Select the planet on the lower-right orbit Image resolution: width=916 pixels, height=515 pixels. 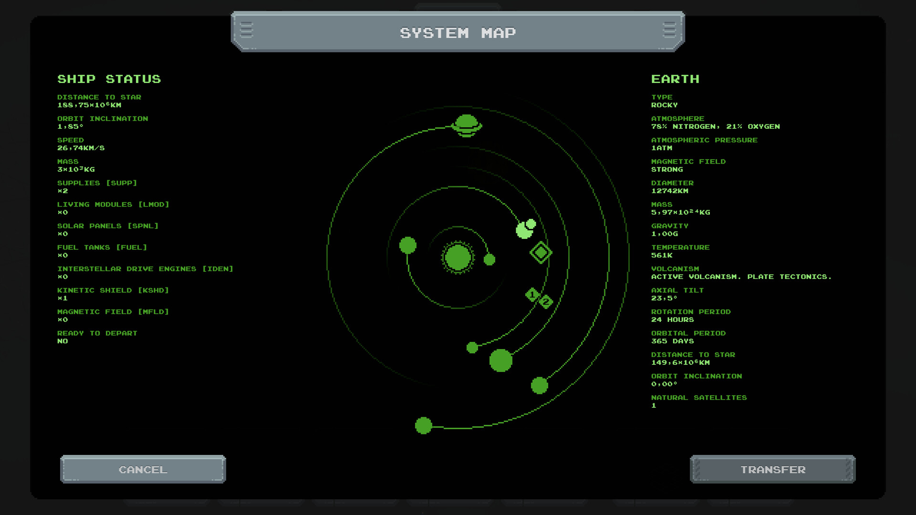539,386
